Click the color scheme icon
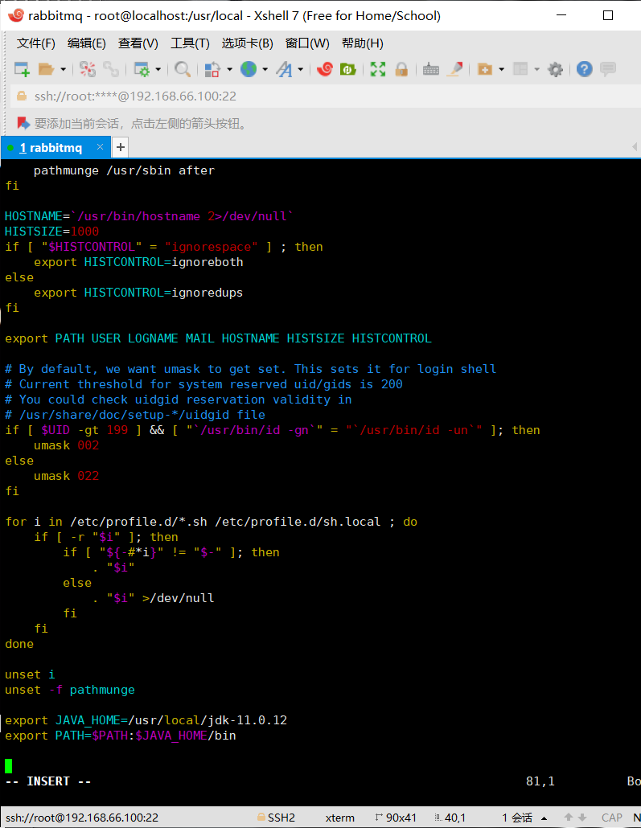The height and width of the screenshot is (828, 641). [x=212, y=69]
